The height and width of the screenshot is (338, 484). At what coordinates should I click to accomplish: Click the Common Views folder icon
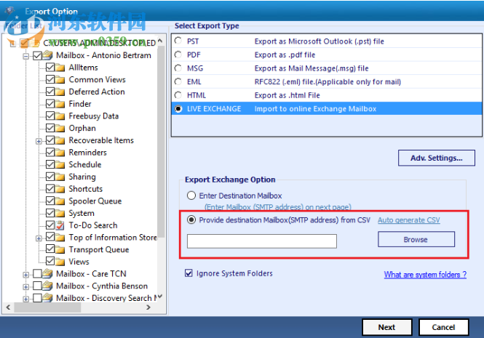60,80
